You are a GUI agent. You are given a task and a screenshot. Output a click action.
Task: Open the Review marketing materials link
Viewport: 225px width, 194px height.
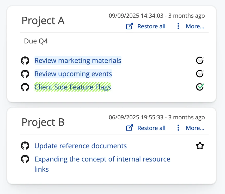(x=78, y=61)
